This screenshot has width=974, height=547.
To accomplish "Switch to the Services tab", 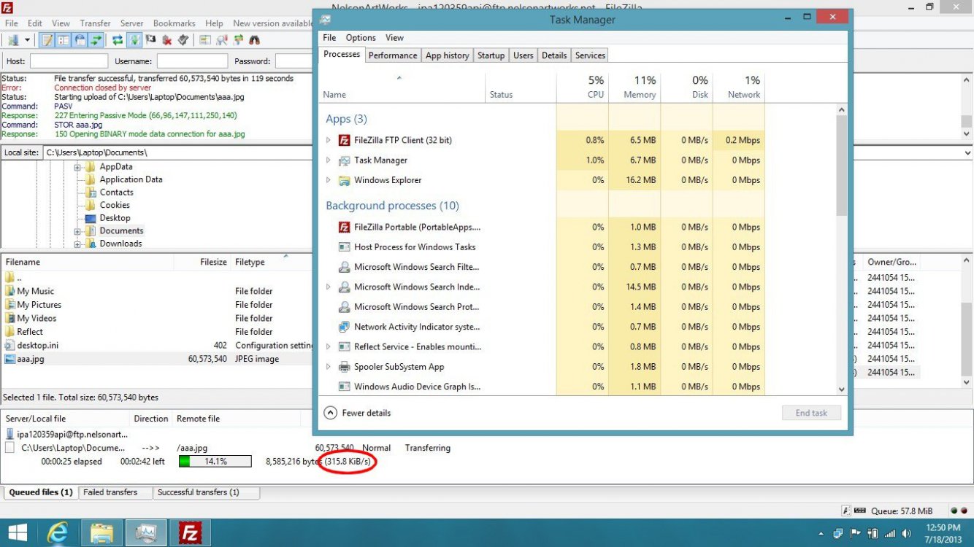I will (x=590, y=55).
